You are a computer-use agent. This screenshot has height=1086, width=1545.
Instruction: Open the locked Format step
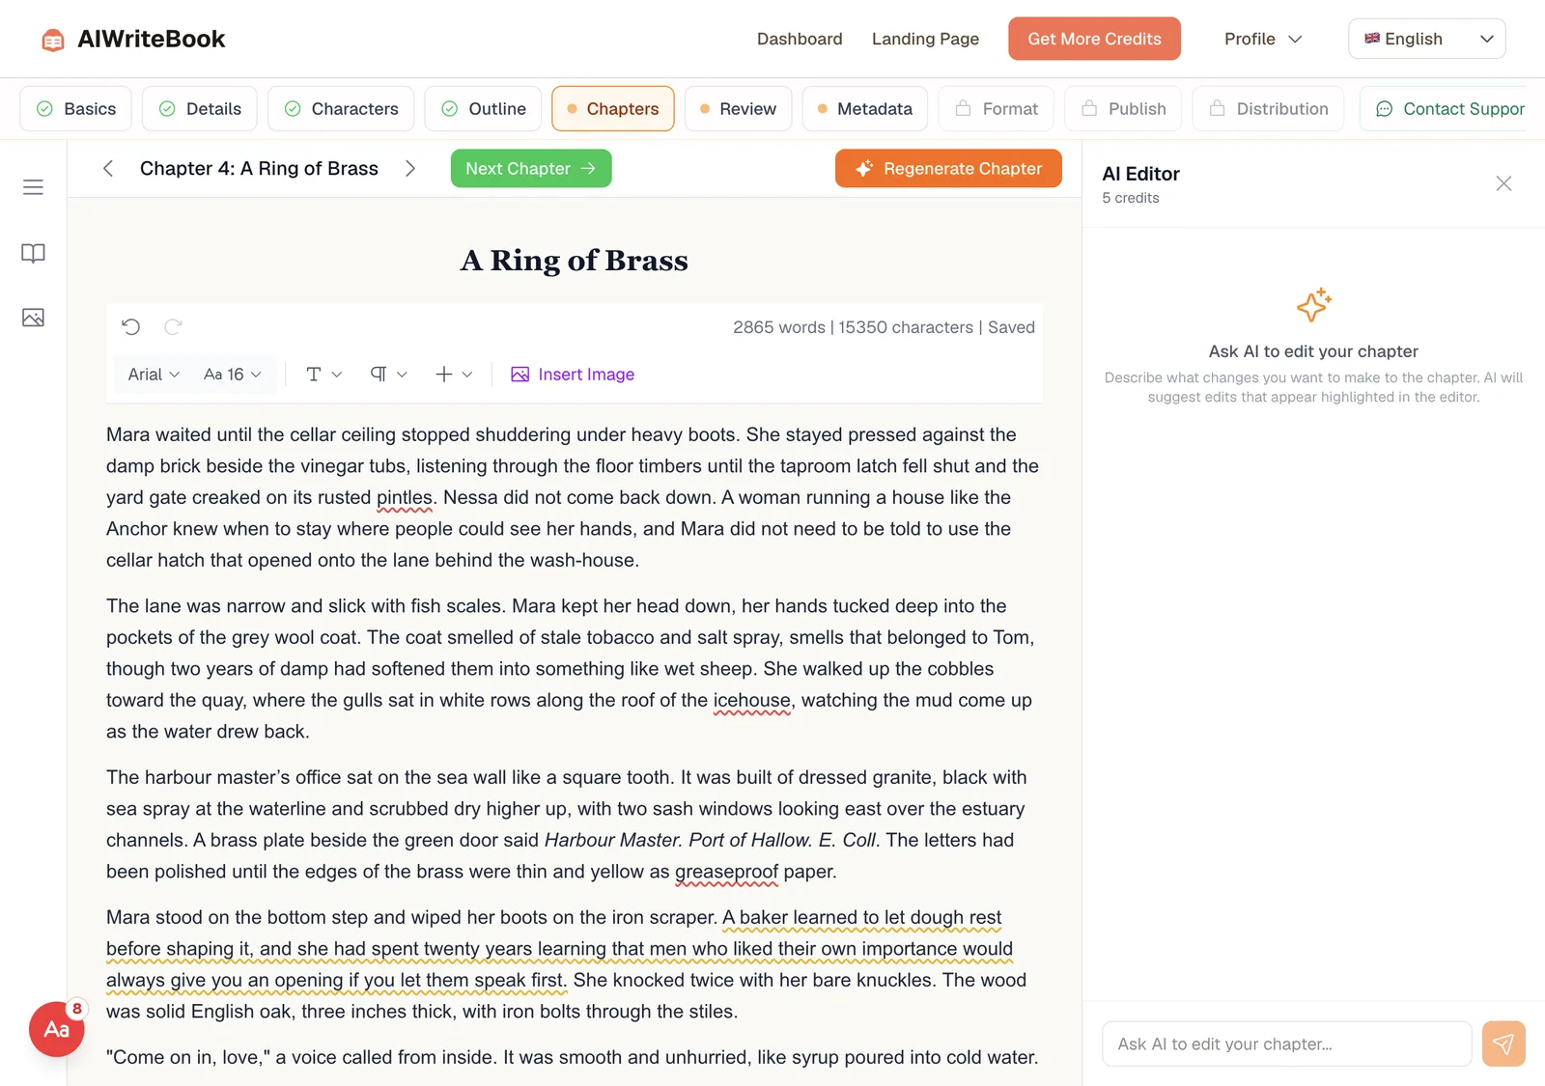point(997,109)
